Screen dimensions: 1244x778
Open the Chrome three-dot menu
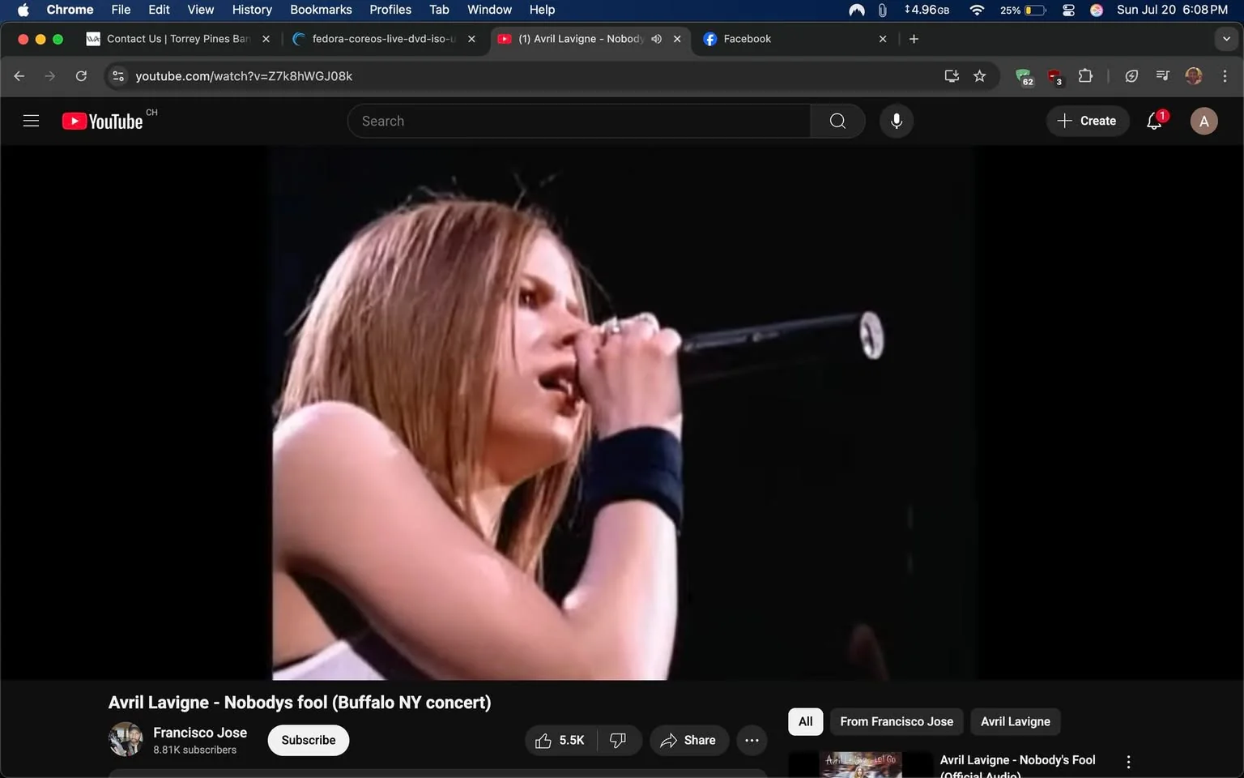[x=1225, y=76]
